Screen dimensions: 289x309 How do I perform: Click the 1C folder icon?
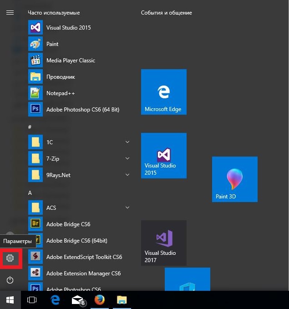(35, 142)
